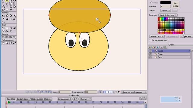The width and height of the screenshot is (193, 108).
Task: Click the Ширина width input field
Action: click(x=166, y=7)
